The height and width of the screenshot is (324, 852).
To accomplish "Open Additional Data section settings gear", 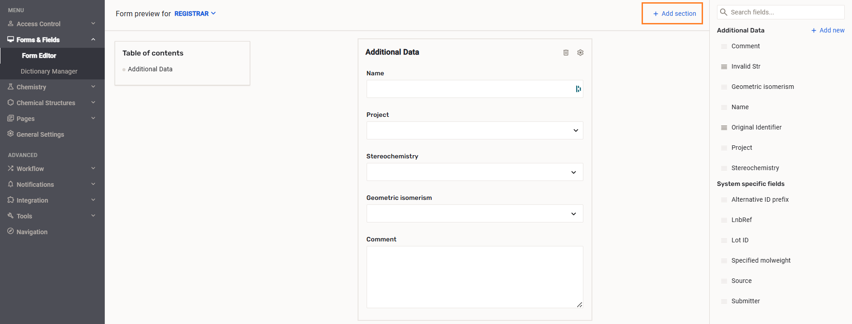I will 580,53.
